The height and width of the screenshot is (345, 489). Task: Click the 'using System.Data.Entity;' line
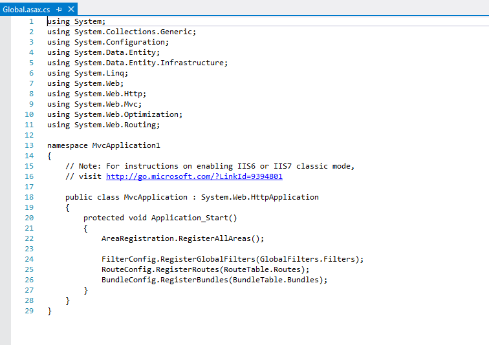[103, 52]
